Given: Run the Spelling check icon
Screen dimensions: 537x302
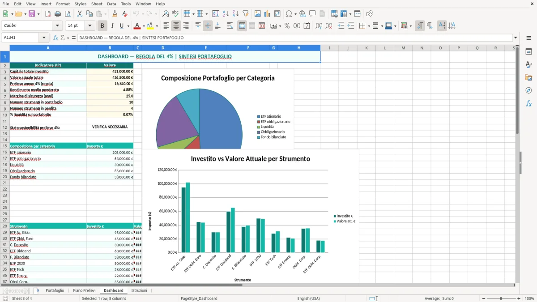Looking at the screenshot, I should (x=175, y=14).
